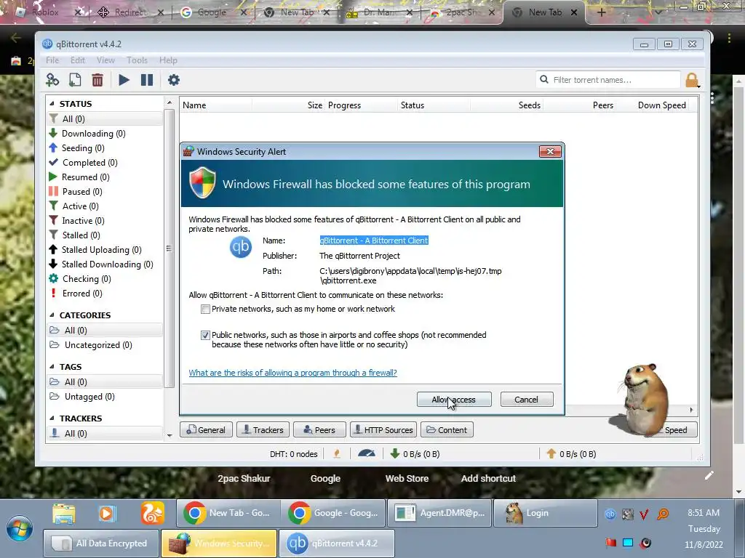Open the media player taskbar icon
This screenshot has height=558, width=745.
point(107,514)
